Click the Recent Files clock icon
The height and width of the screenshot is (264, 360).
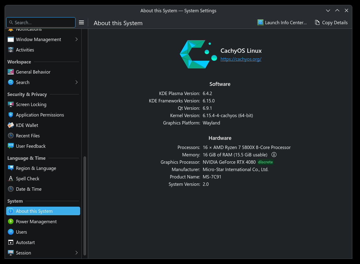coord(11,136)
